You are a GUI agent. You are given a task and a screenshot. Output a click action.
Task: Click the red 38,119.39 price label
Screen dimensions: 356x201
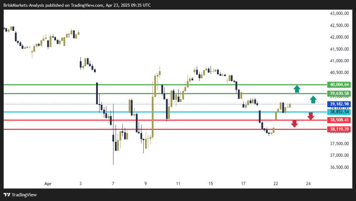(340, 130)
